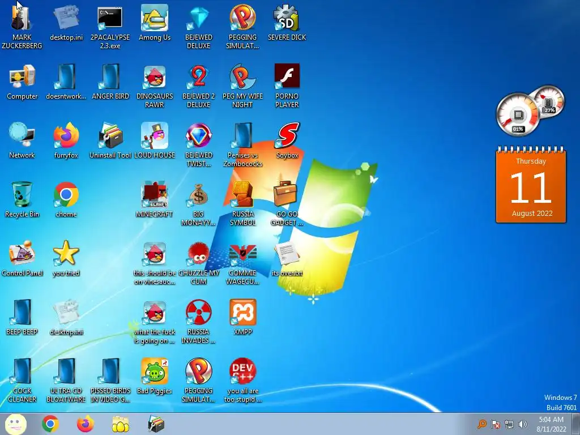
Task: Select the BIG MONAYY... money bag icon
Action: (198, 194)
